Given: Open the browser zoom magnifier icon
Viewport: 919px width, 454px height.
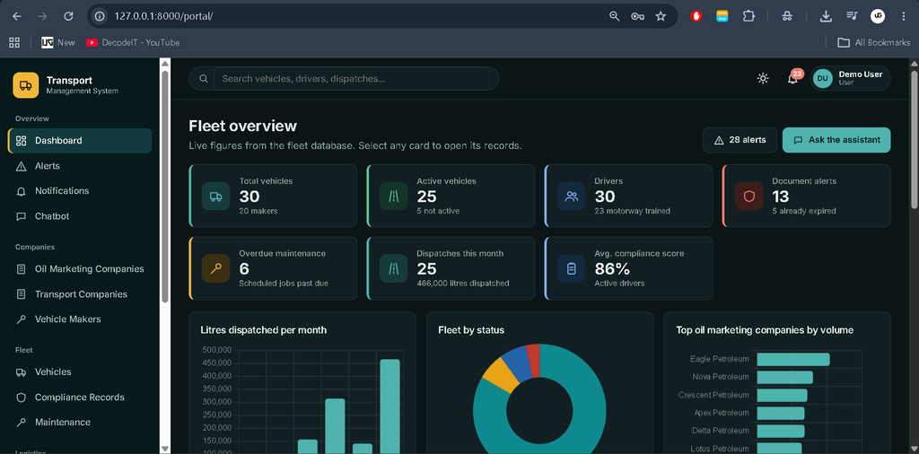Looking at the screenshot, I should (614, 16).
